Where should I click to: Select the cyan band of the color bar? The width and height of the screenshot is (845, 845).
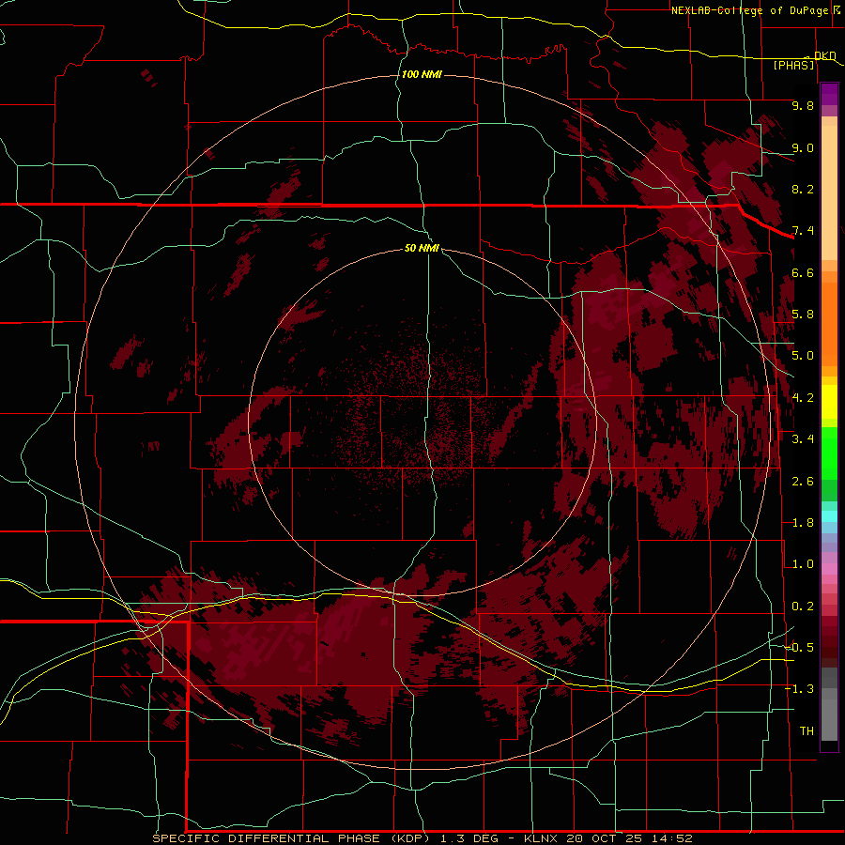tap(829, 516)
